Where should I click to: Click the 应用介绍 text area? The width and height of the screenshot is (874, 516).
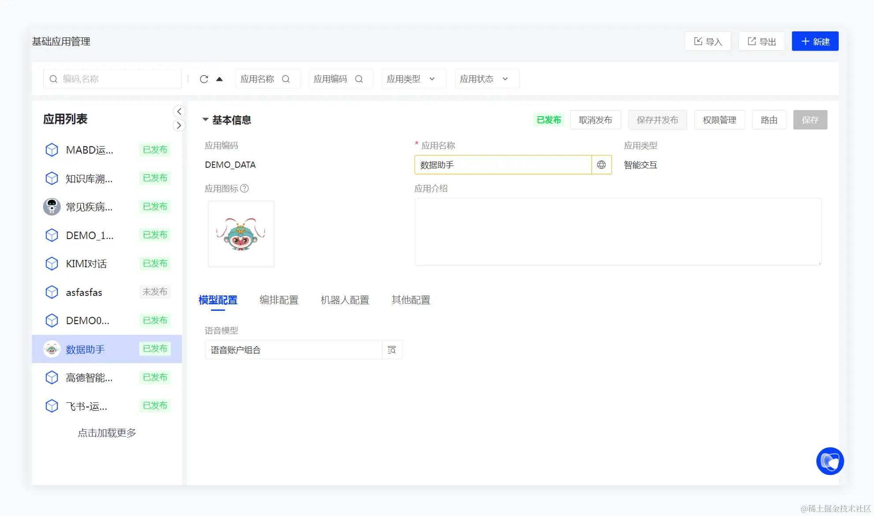618,232
